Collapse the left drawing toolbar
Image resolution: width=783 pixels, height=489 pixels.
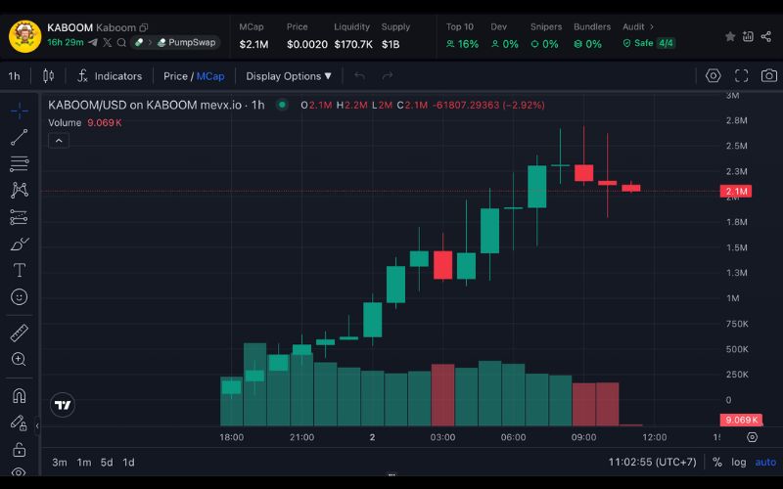point(37,426)
